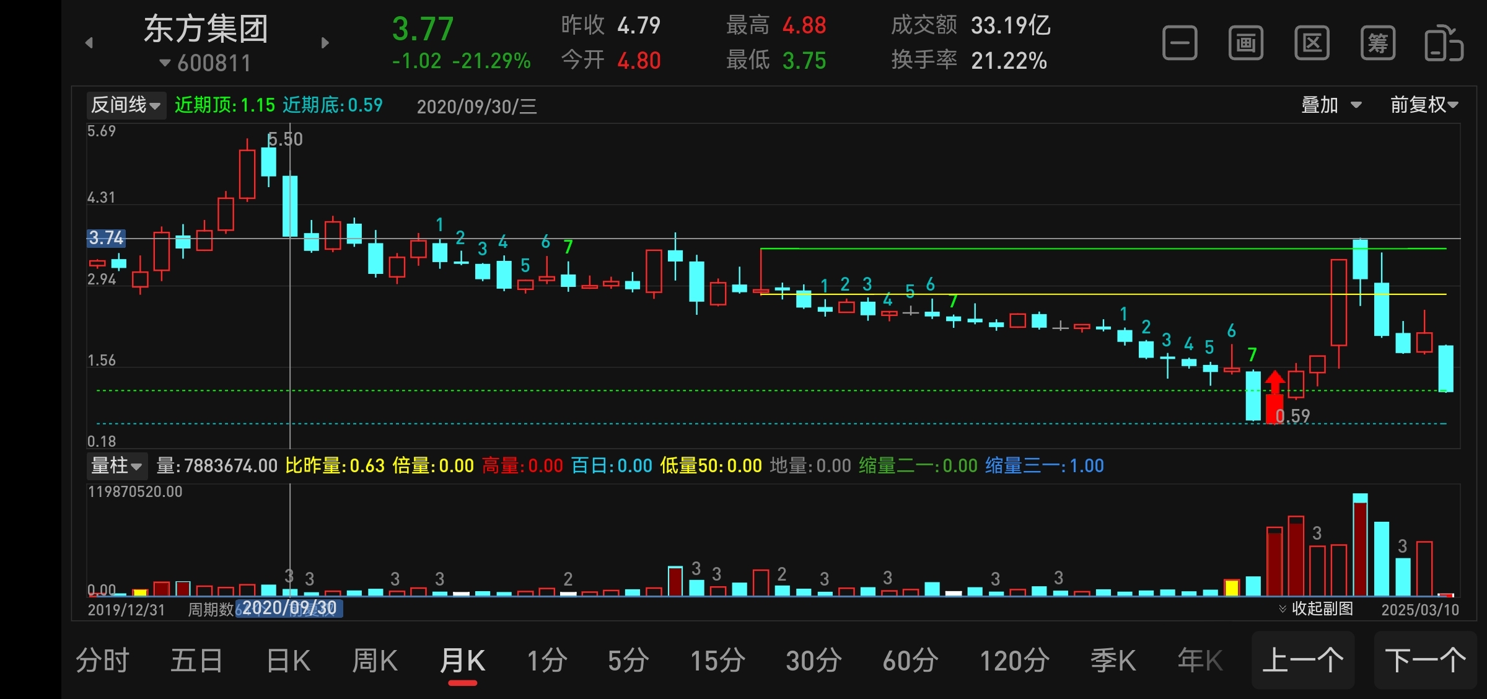Open the 筹 chip distribution icon
This screenshot has height=699, width=1487.
click(x=1378, y=43)
